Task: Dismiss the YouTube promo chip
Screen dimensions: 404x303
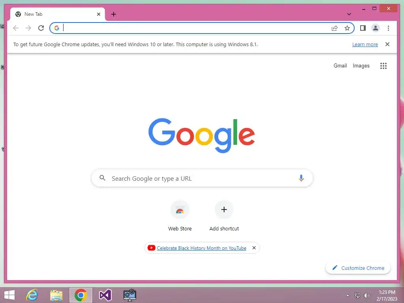Action: [254, 248]
